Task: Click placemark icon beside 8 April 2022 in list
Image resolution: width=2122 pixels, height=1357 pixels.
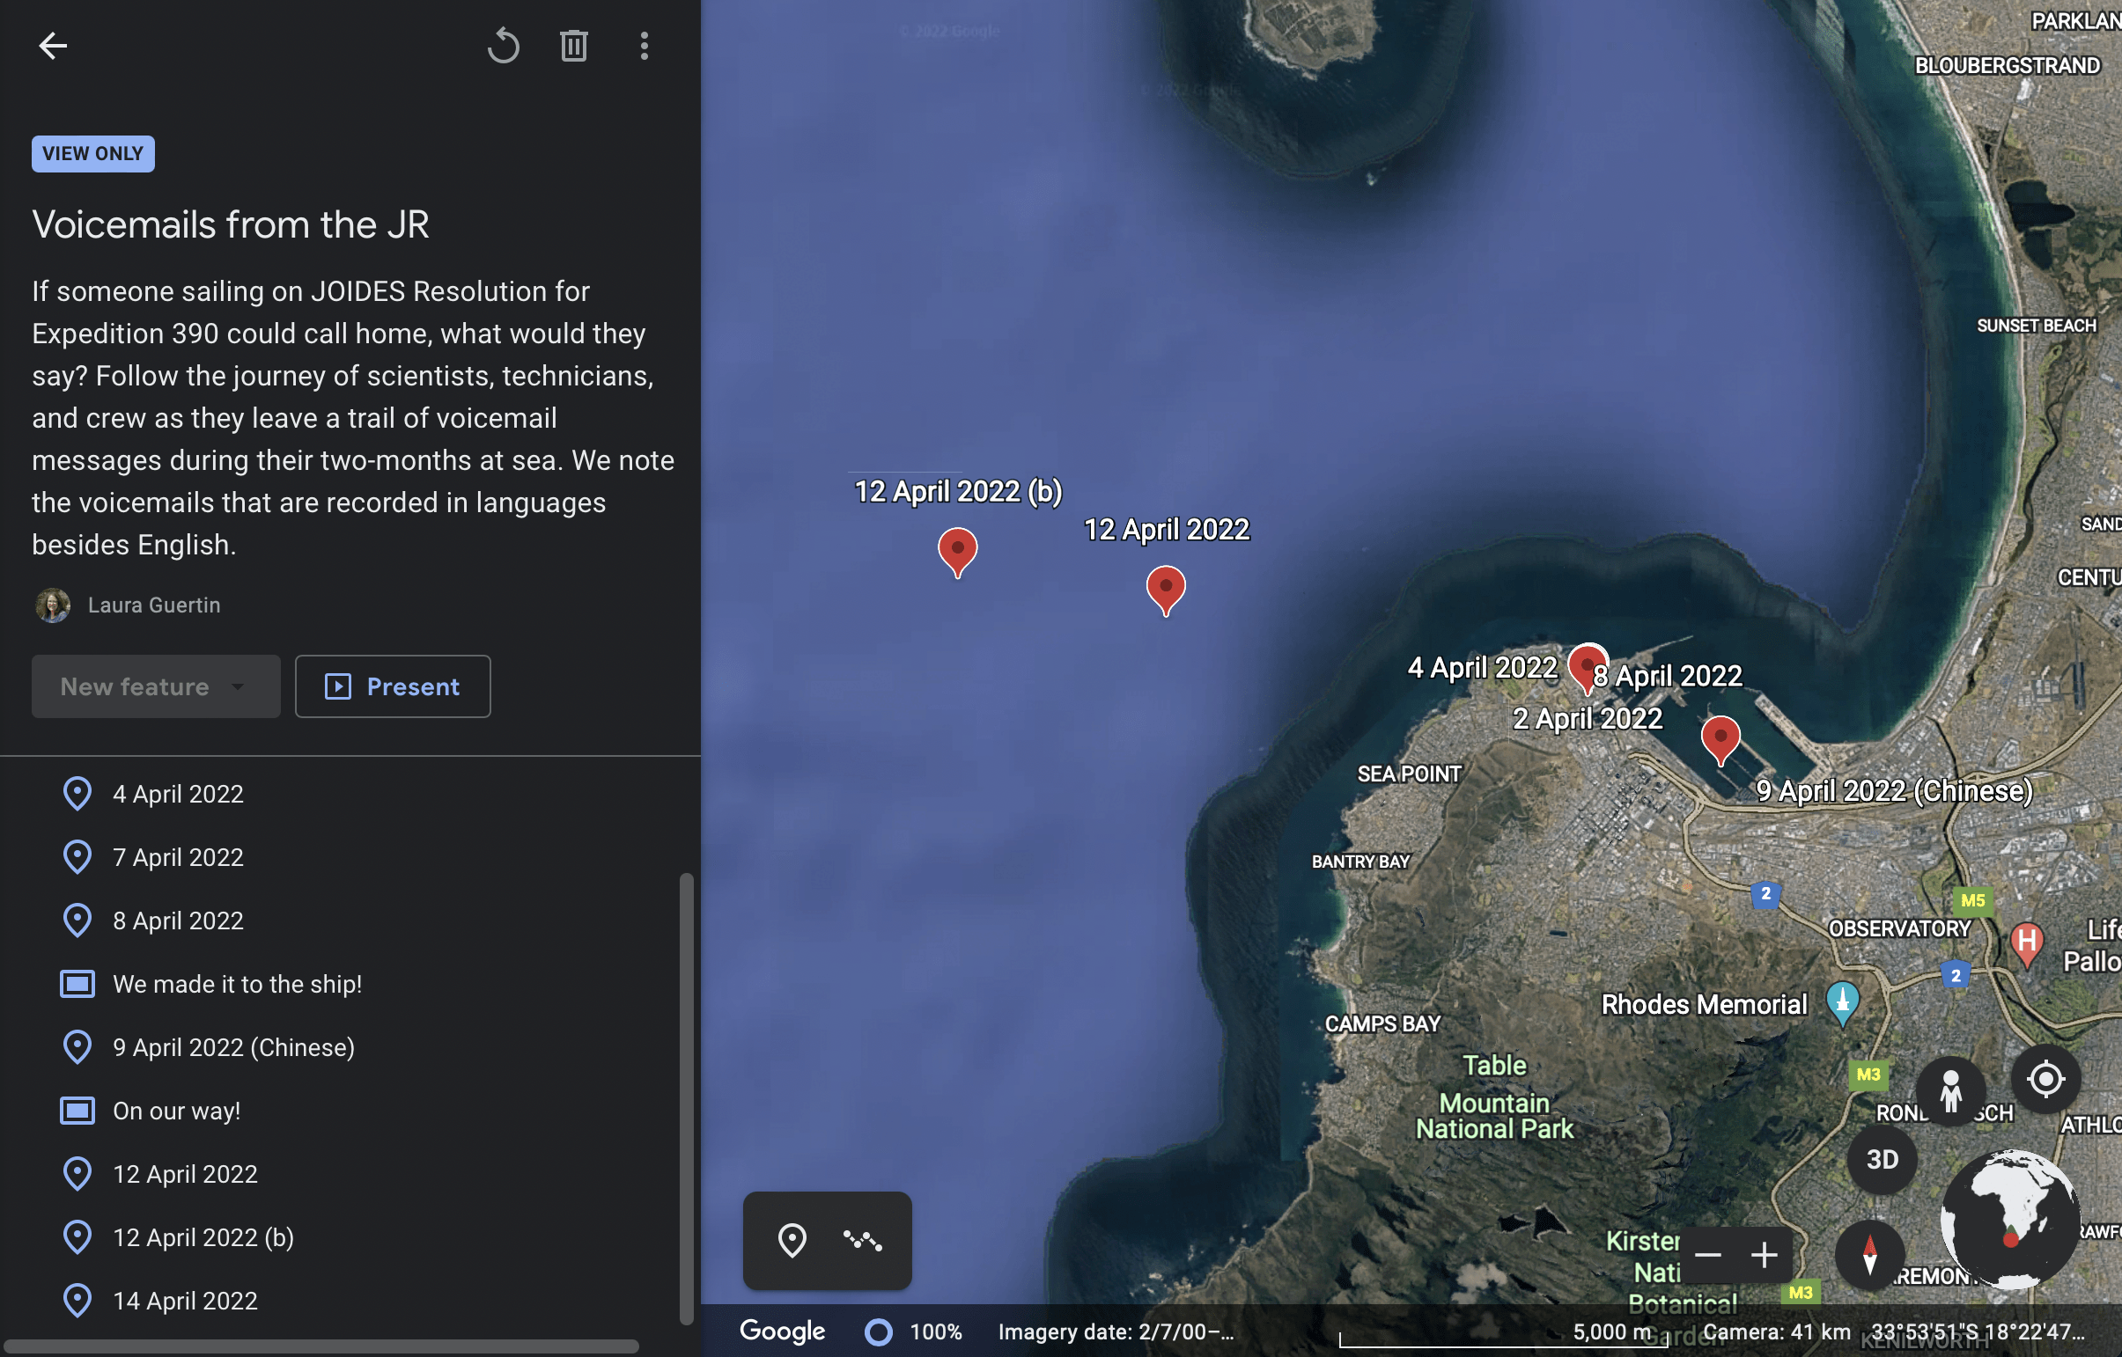Action: coord(77,921)
